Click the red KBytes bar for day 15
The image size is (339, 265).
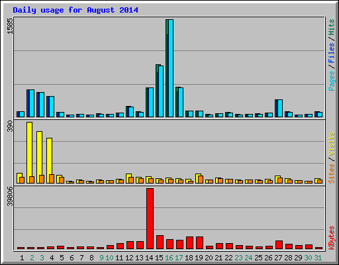tap(160, 242)
